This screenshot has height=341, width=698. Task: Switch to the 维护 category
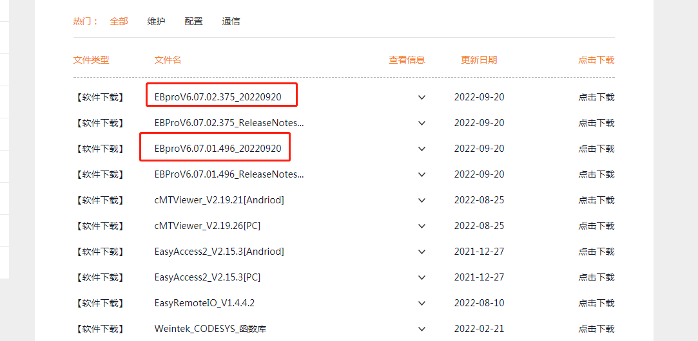pos(156,21)
